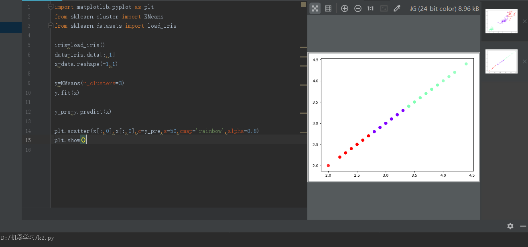Zoom in on the plot image
Image resolution: width=528 pixels, height=247 pixels.
pyautogui.click(x=345, y=8)
